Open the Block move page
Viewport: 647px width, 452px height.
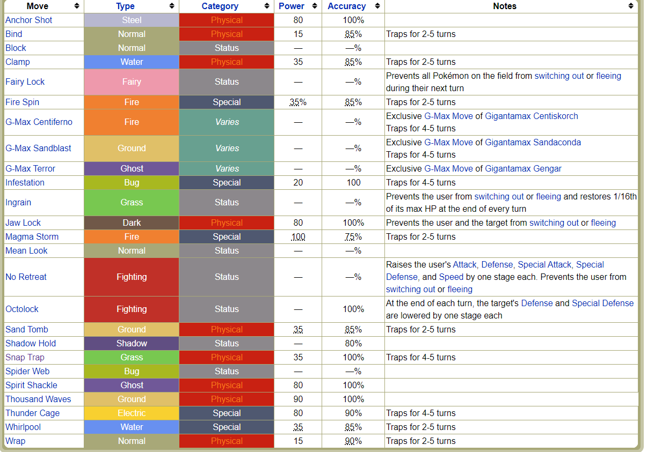pos(16,48)
